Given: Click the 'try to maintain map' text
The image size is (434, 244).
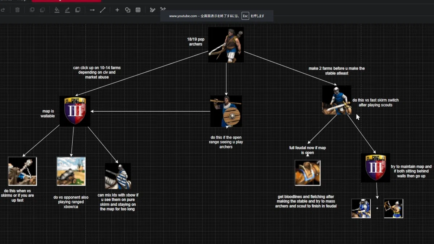Looking at the screenshot, I should click(x=411, y=171).
